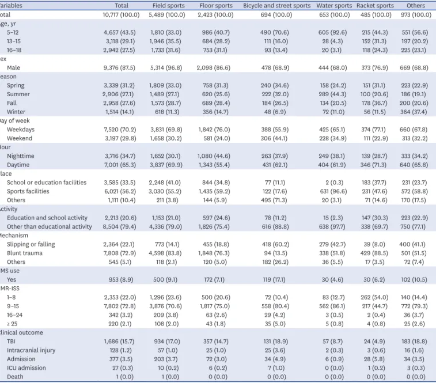Click the 'Yes' row under EMS use
The width and height of the screenshot is (436, 383).
12,279
